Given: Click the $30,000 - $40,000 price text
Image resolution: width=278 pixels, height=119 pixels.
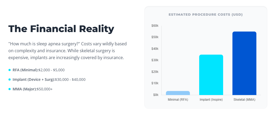Looking at the screenshot, I should tap(70, 80).
